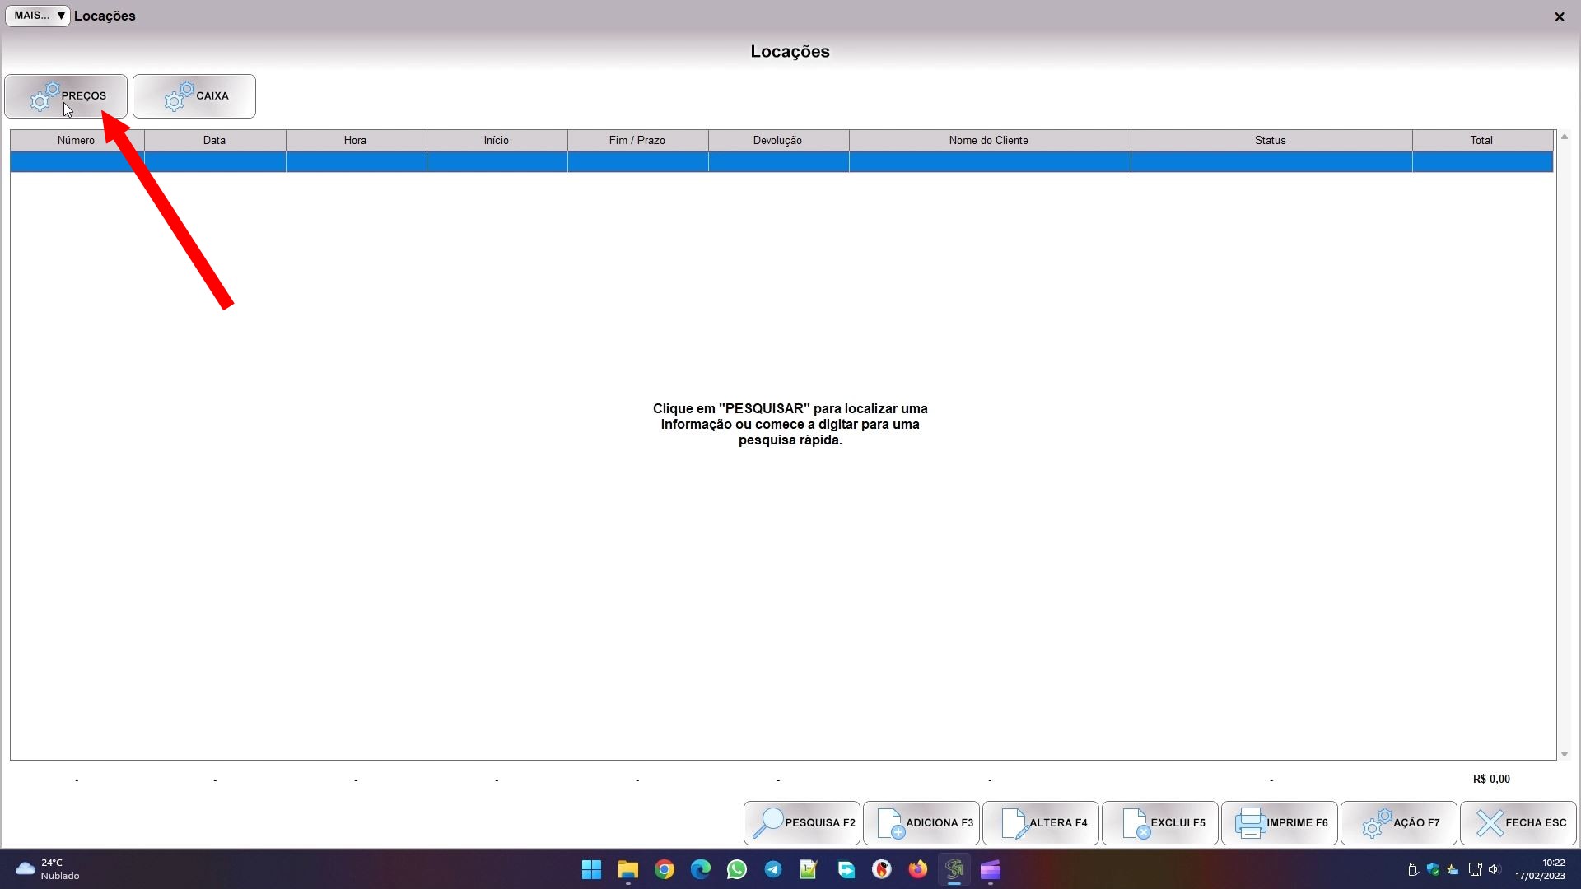The width and height of the screenshot is (1581, 889).
Task: Click the Nome do Cliente column header
Action: pyautogui.click(x=989, y=140)
